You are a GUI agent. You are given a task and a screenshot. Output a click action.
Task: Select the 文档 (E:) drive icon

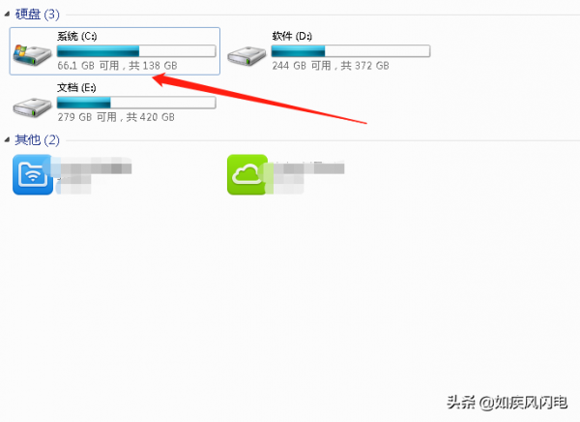coord(32,107)
